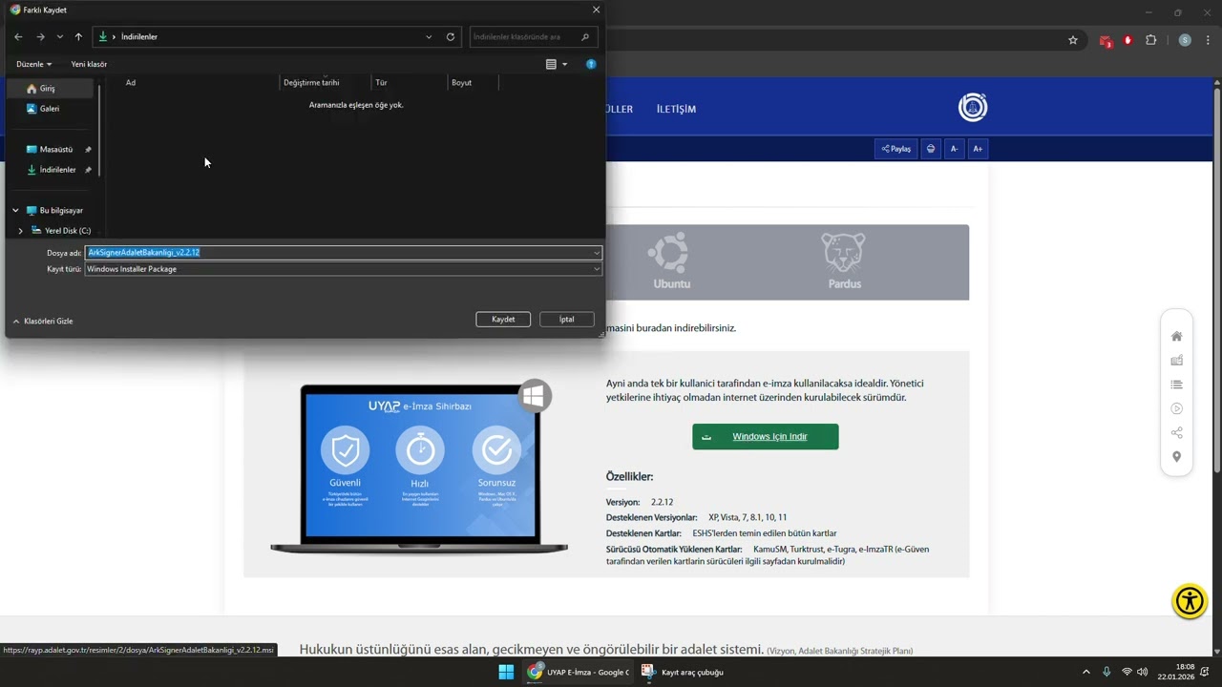Open İndirilenler in the navigation pane
The width and height of the screenshot is (1222, 687).
(x=57, y=170)
